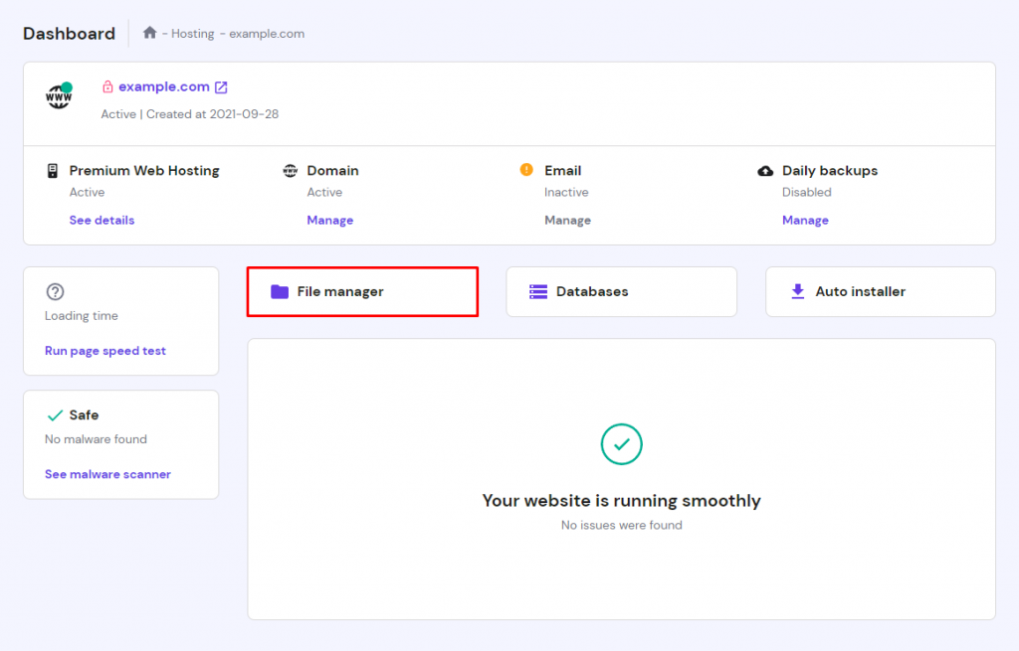Click the Databases panel icon

[537, 291]
